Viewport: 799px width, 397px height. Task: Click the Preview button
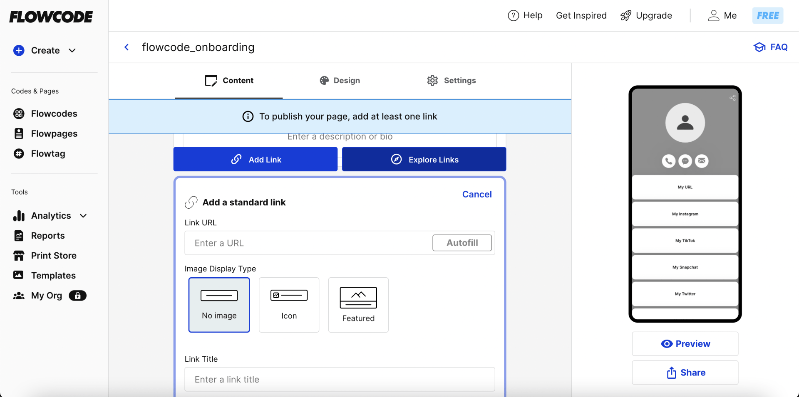[685, 344]
